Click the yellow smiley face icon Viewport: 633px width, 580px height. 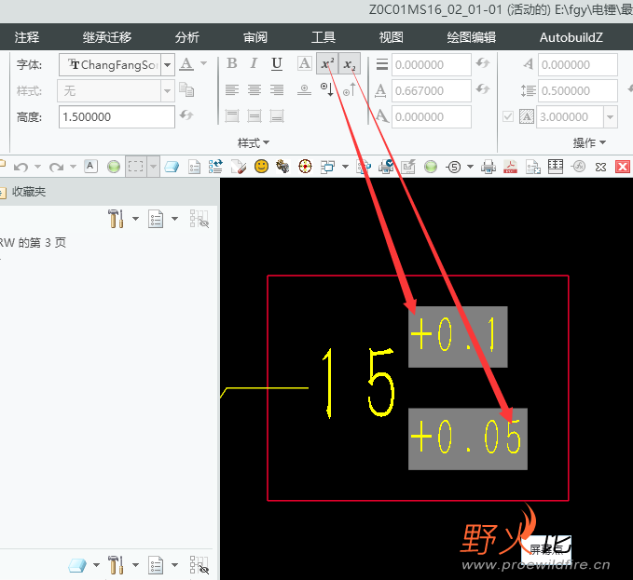tap(262, 166)
